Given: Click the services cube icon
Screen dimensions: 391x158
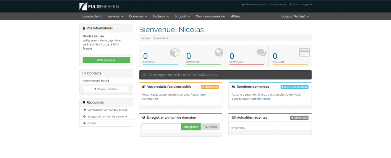Looking at the screenshot, I should pos(174,53).
